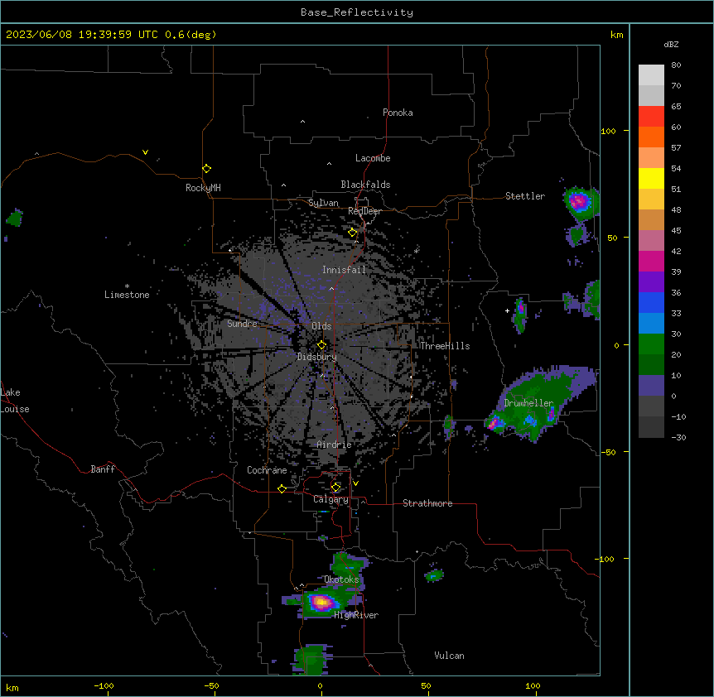This screenshot has height=697, width=714.
Task: Click the storm cell east of Stettler
Action: tap(580, 201)
